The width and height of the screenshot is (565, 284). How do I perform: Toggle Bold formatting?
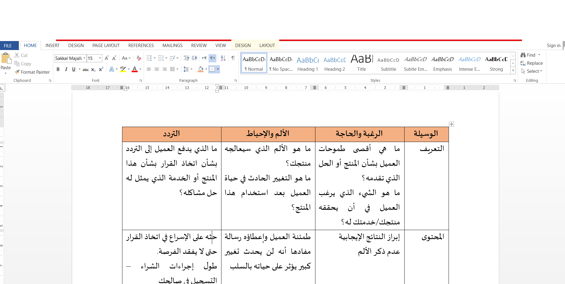click(58, 69)
